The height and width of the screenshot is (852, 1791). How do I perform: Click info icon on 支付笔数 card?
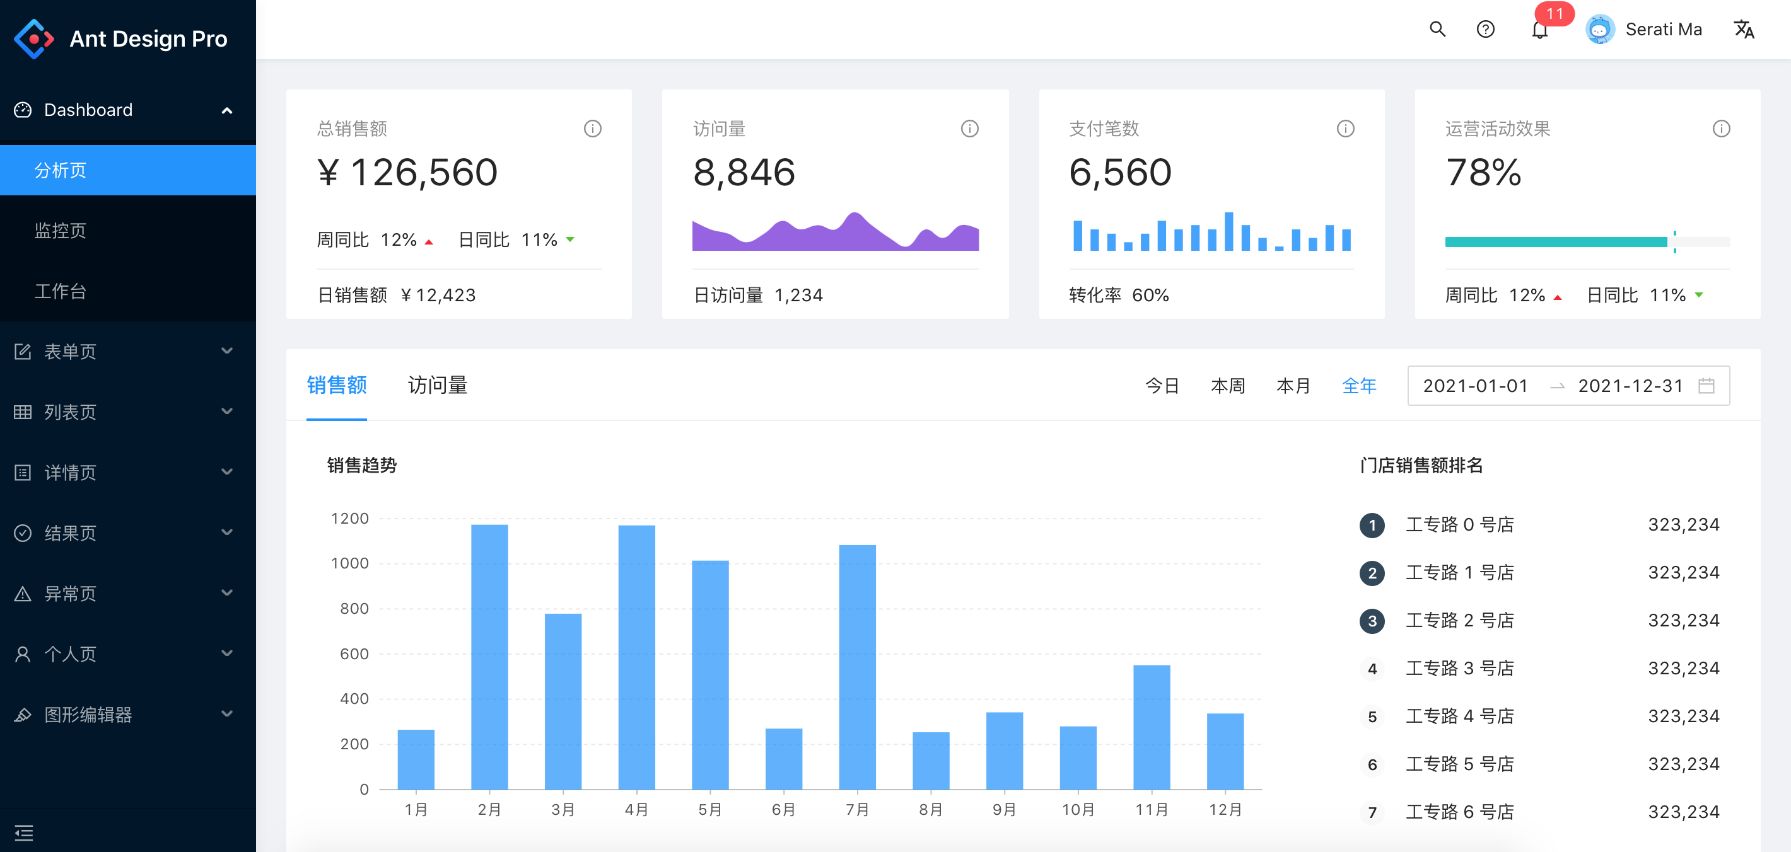point(1345,129)
